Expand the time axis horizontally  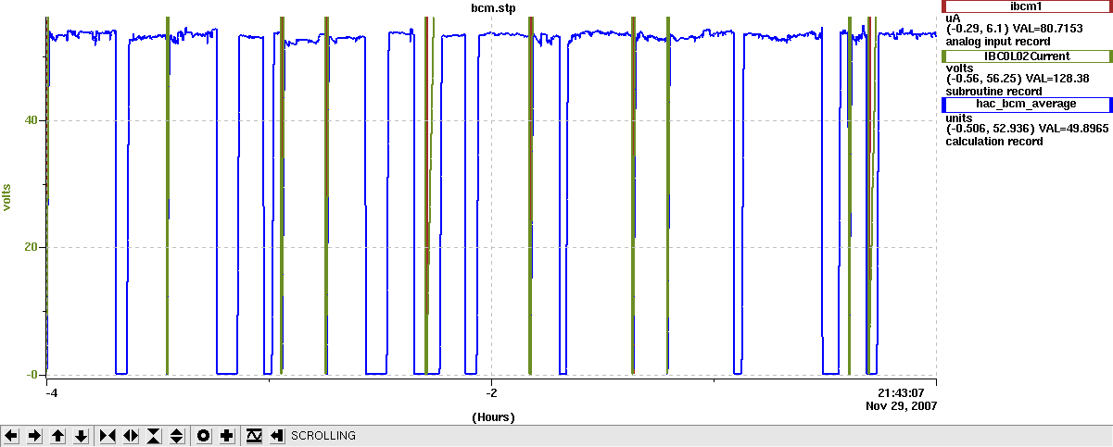(x=131, y=435)
